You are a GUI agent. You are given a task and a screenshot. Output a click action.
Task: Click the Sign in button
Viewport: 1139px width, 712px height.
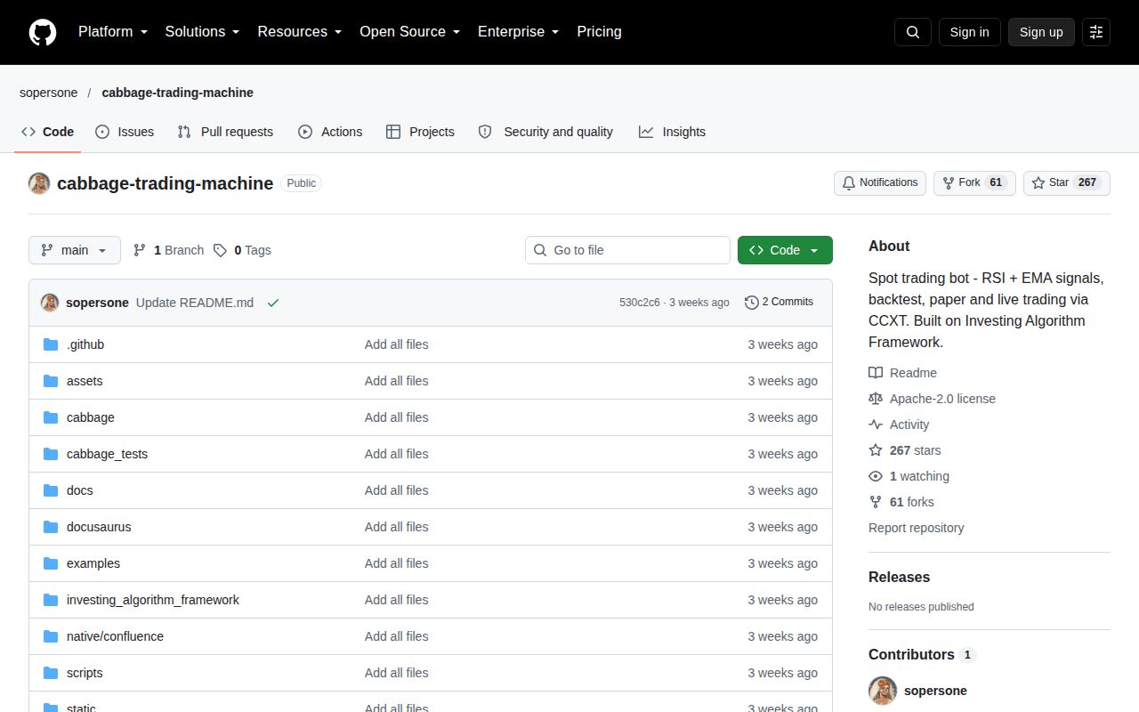pos(969,32)
